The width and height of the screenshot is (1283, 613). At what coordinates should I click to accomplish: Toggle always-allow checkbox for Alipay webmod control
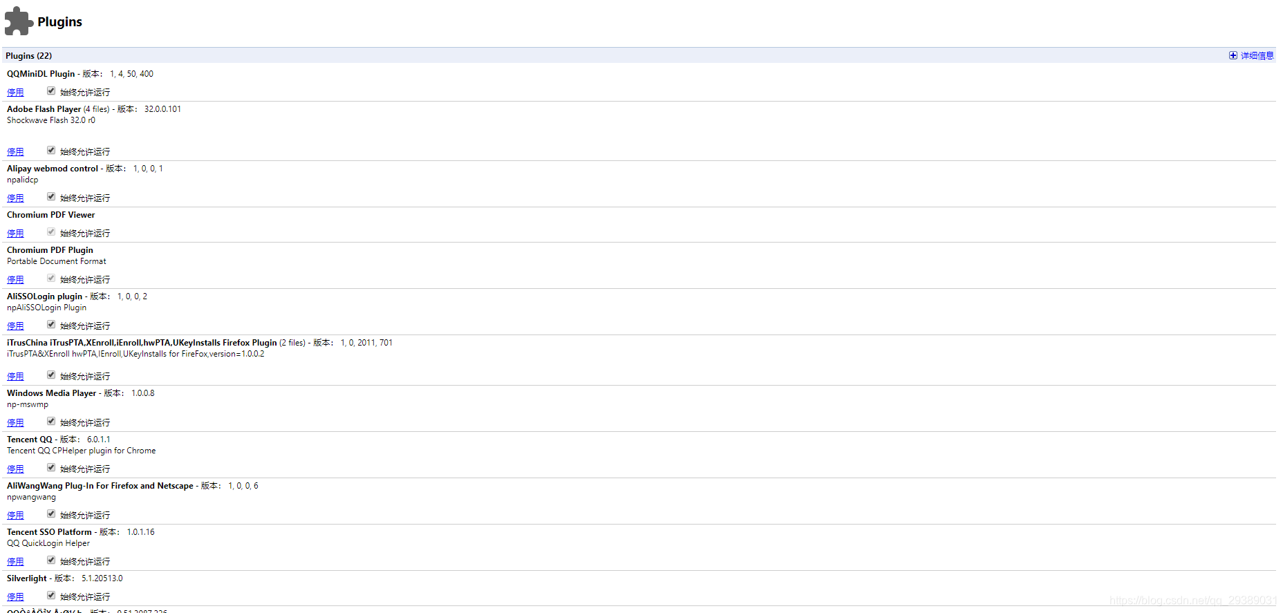[51, 197]
